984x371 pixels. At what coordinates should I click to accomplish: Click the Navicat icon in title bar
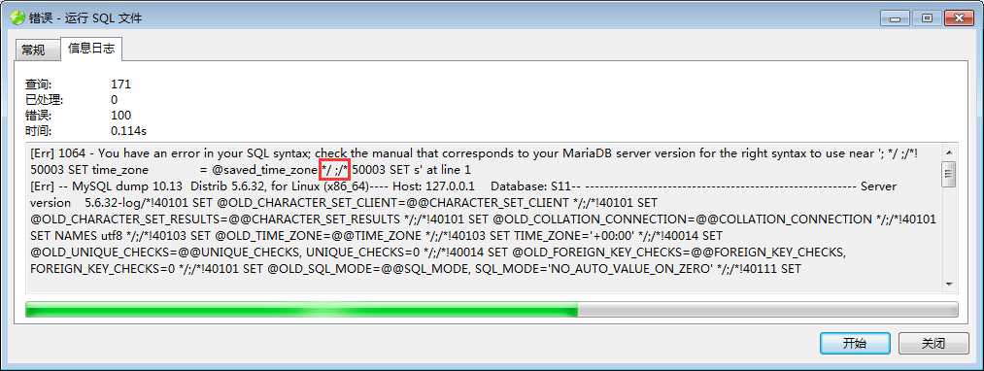tap(17, 17)
